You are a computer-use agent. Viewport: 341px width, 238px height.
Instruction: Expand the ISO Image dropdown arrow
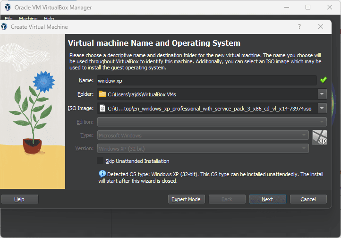(x=322, y=109)
